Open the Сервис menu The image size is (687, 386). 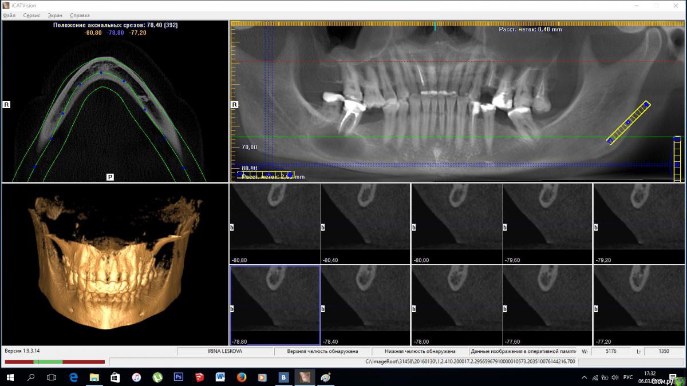pos(32,15)
